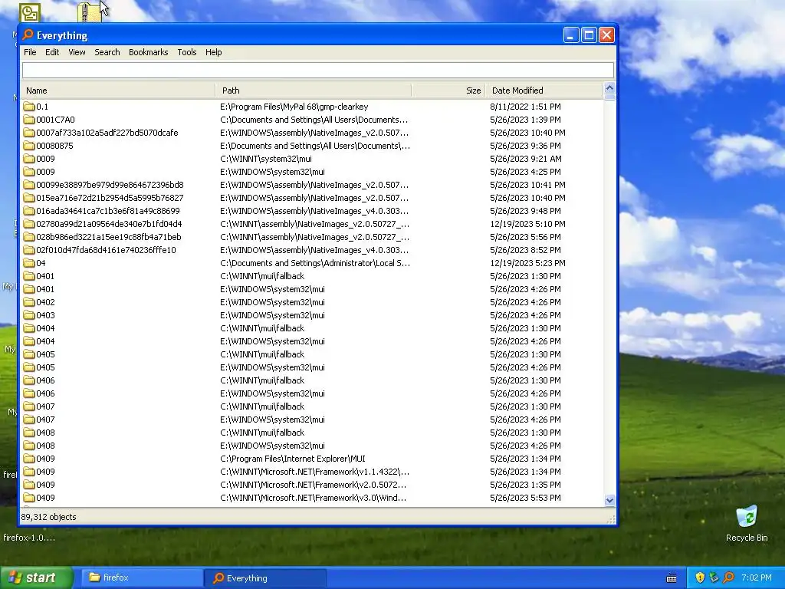
Task: Select folder icon of 02780a99d21a09564de340e7b1fd04d4
Action: pos(29,224)
